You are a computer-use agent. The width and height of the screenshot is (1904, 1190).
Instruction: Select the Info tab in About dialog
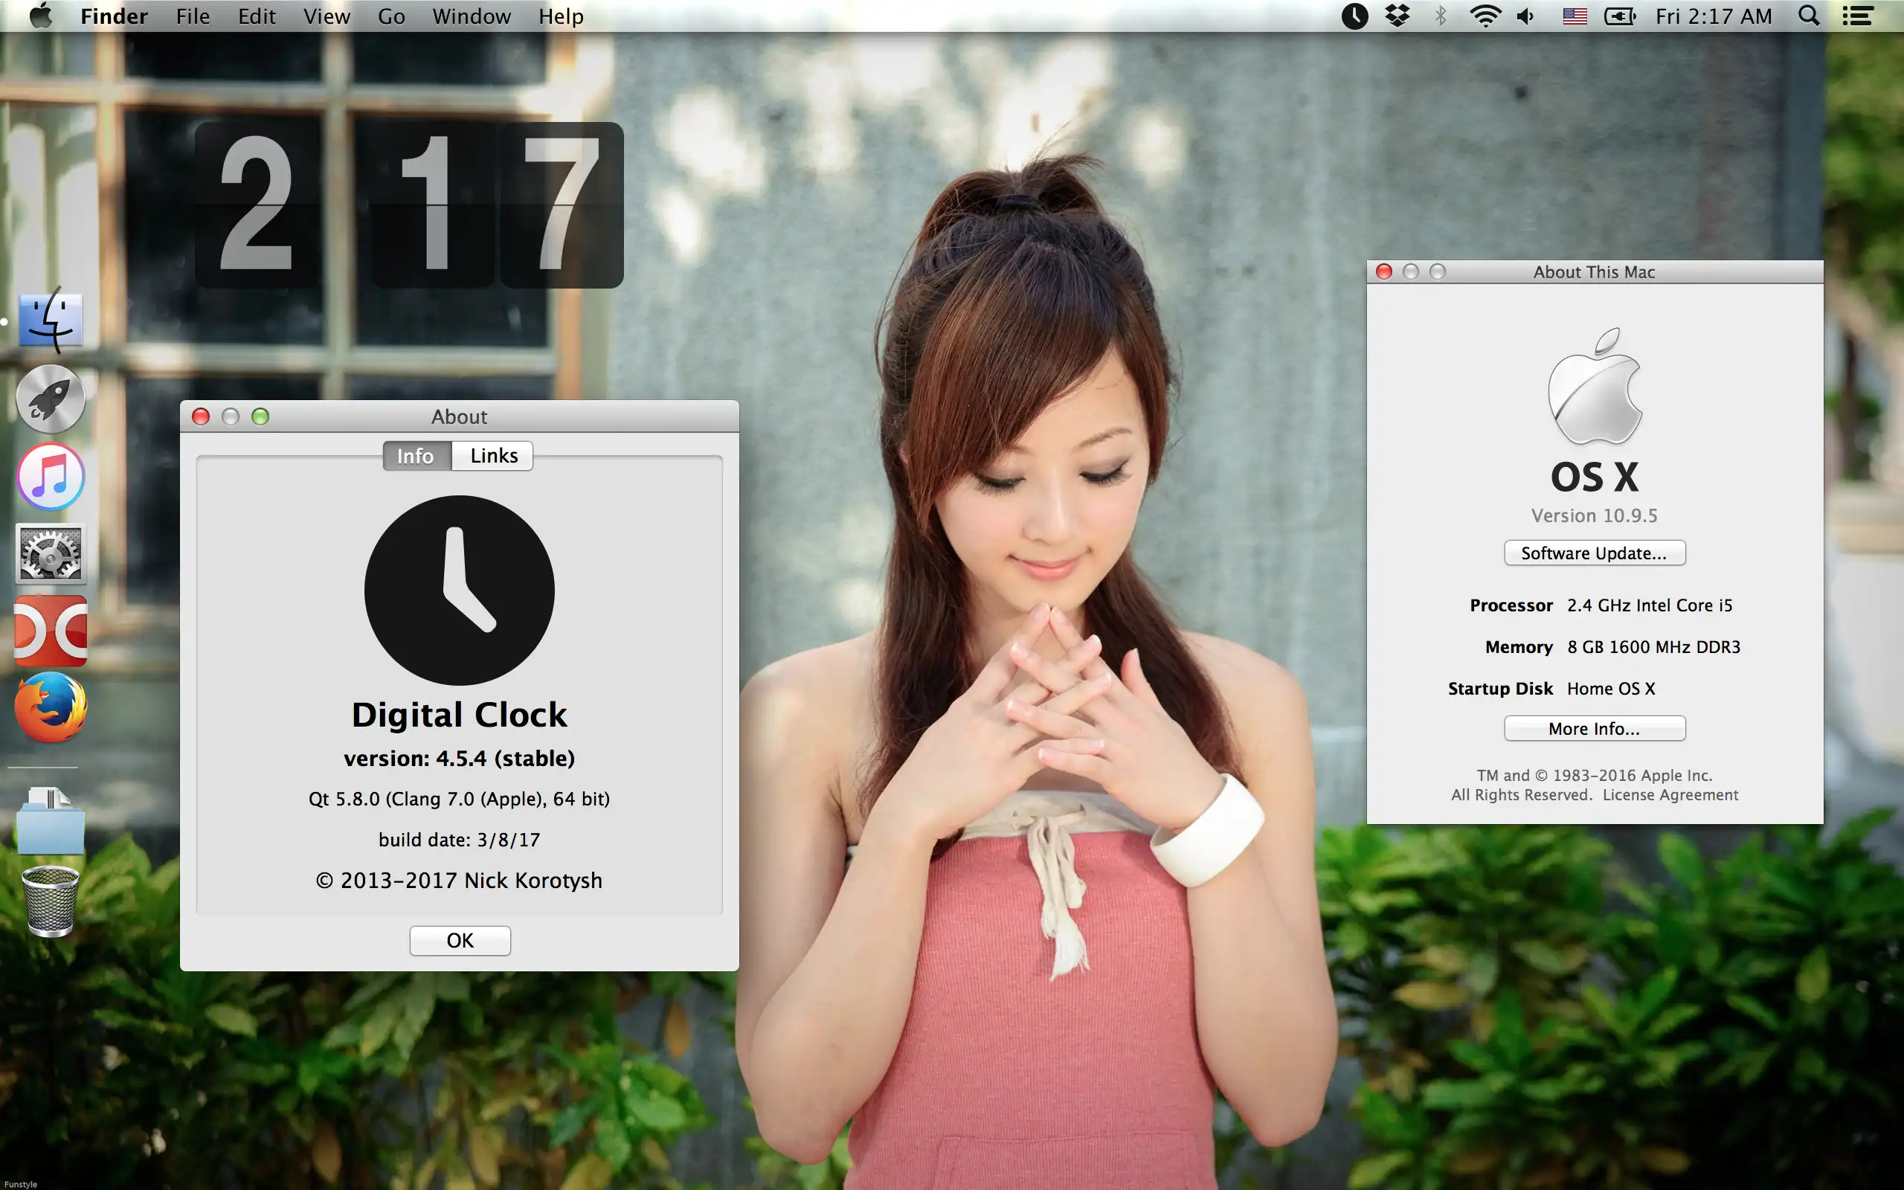[x=414, y=455]
